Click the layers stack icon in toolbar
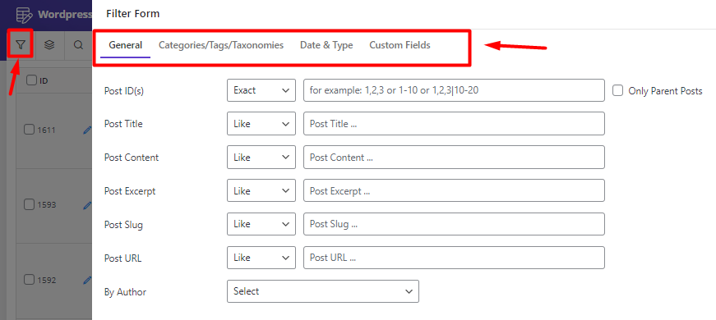 pos(50,44)
